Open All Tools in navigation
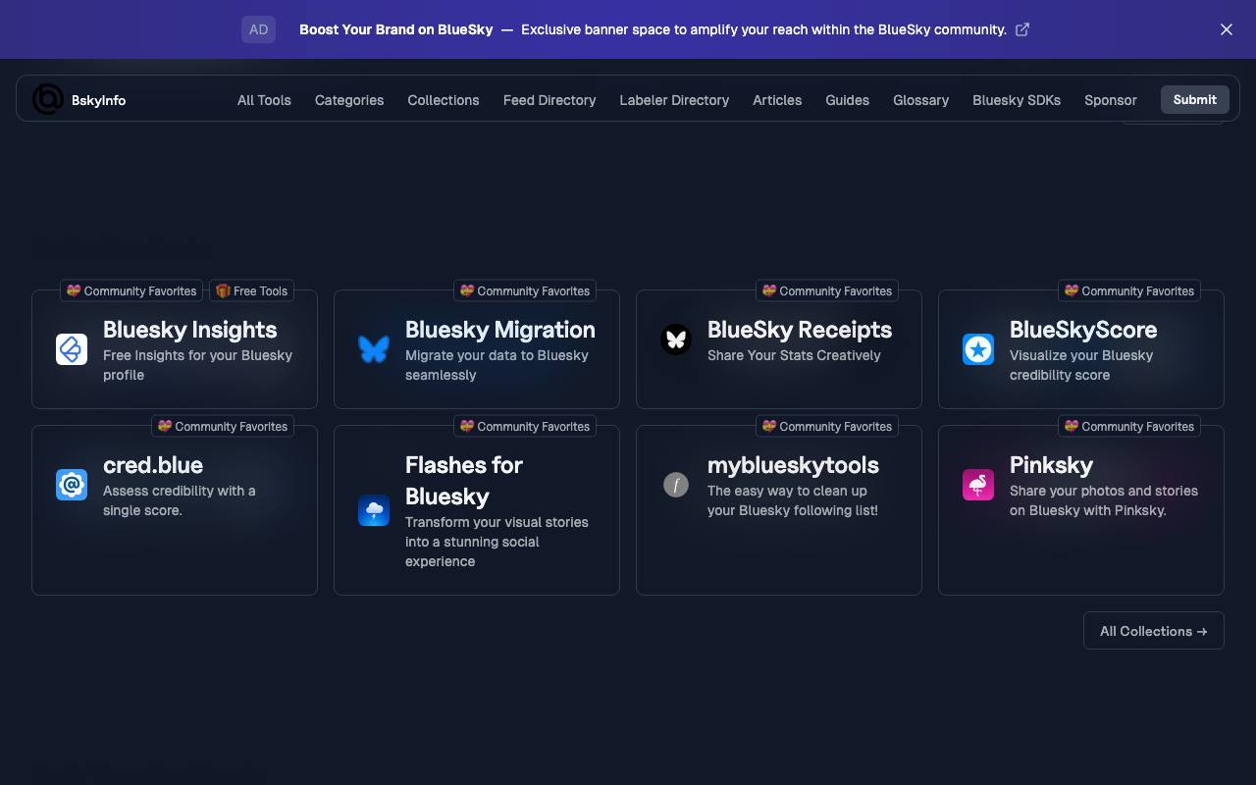 [x=264, y=100]
